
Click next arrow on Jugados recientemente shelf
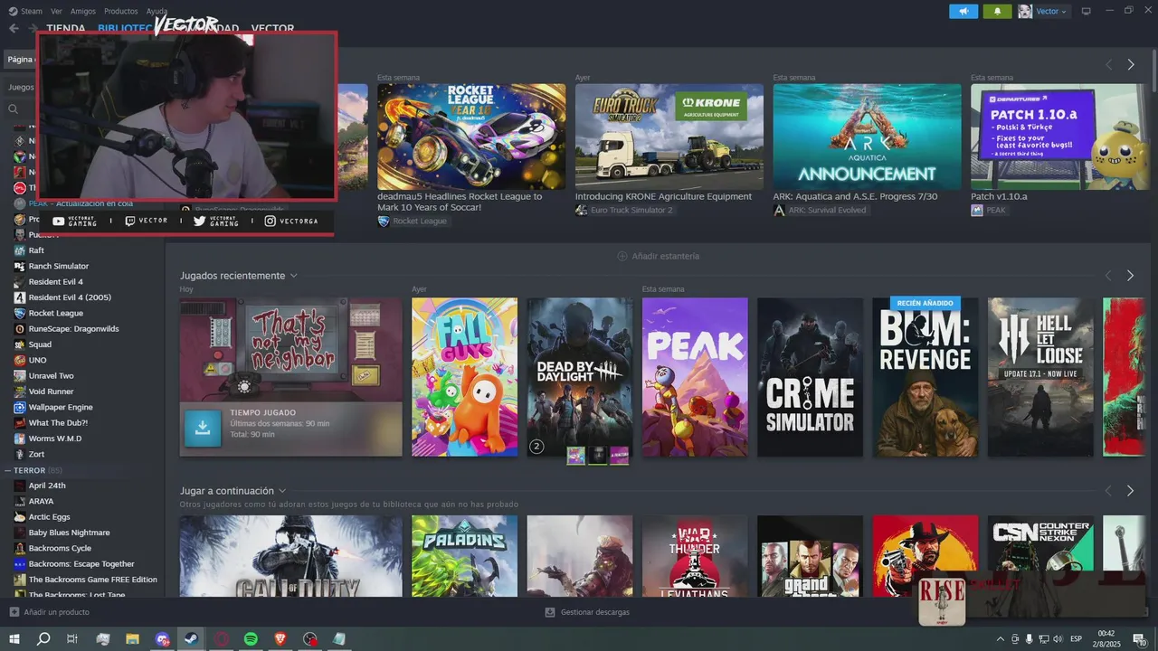click(x=1130, y=275)
